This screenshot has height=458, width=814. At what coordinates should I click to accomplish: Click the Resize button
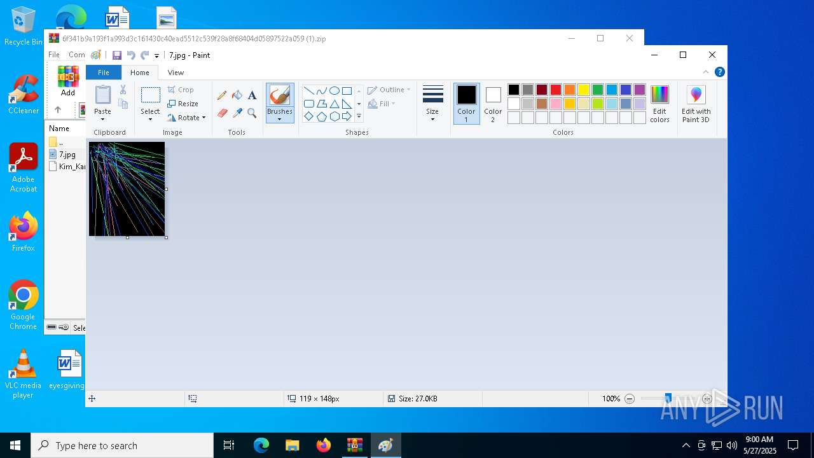183,104
